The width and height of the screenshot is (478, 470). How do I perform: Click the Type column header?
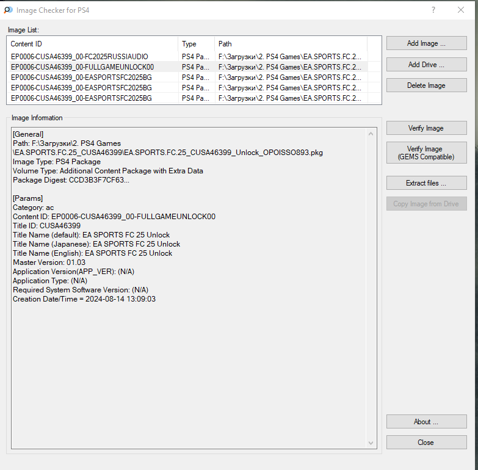tap(197, 44)
